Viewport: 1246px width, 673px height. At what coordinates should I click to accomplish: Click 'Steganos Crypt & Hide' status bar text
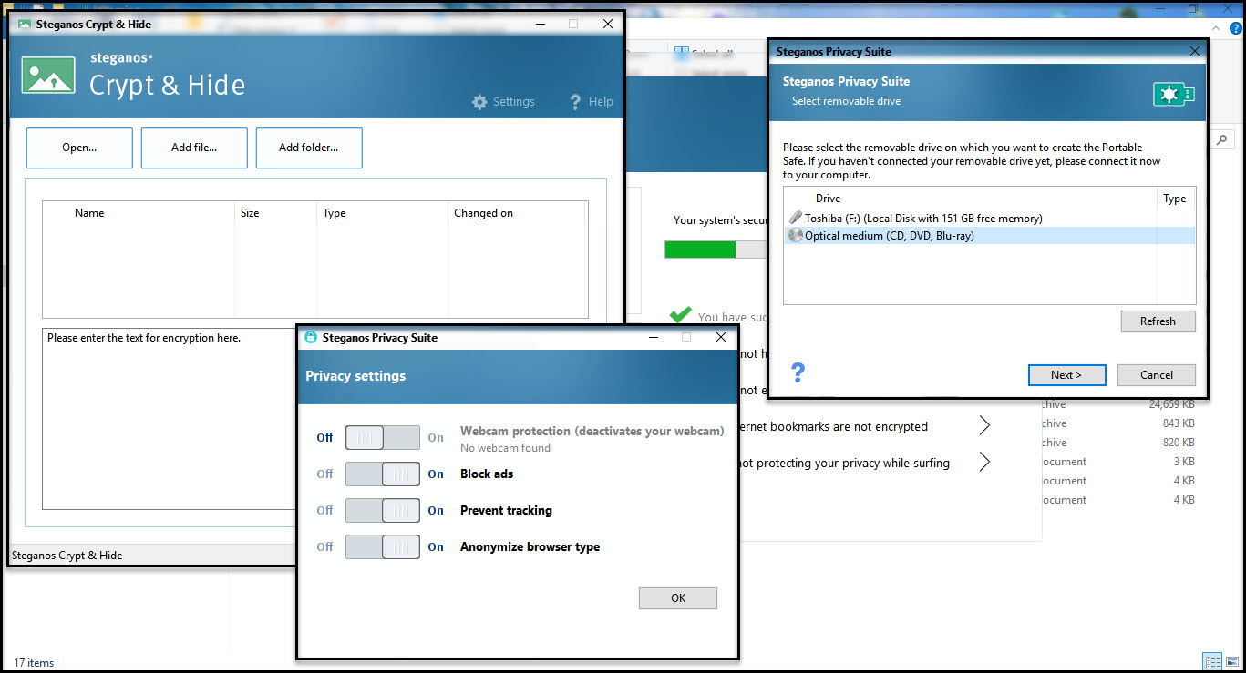click(x=67, y=555)
